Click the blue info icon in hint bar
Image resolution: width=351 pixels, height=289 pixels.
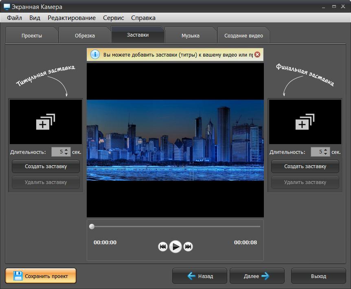tap(95, 55)
